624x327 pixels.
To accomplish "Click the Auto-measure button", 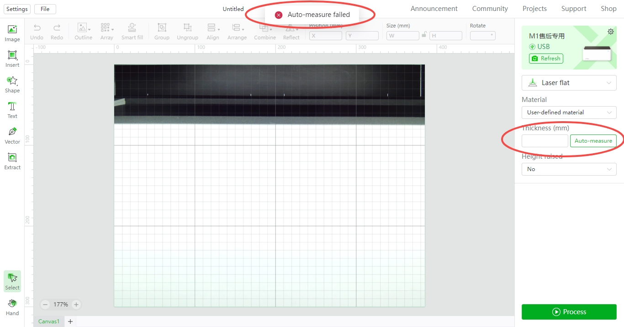I will (x=593, y=141).
